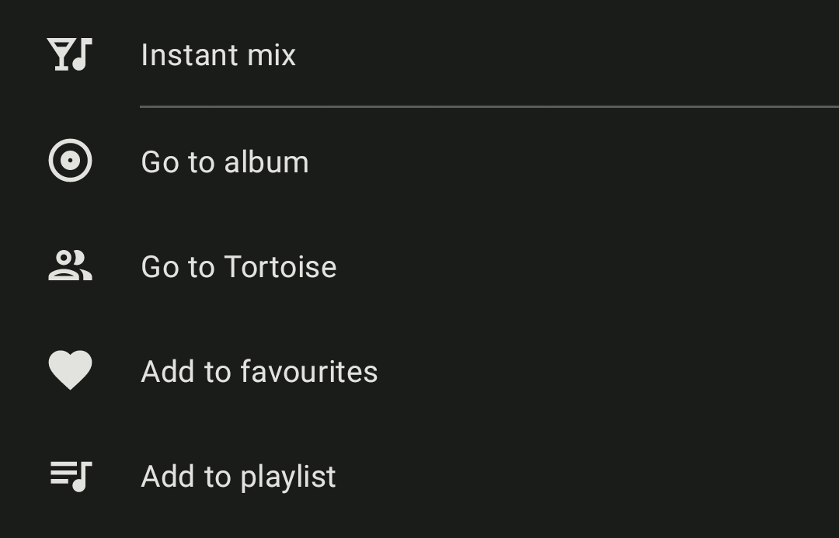Choose Add to playlist
The image size is (839, 538).
238,476
